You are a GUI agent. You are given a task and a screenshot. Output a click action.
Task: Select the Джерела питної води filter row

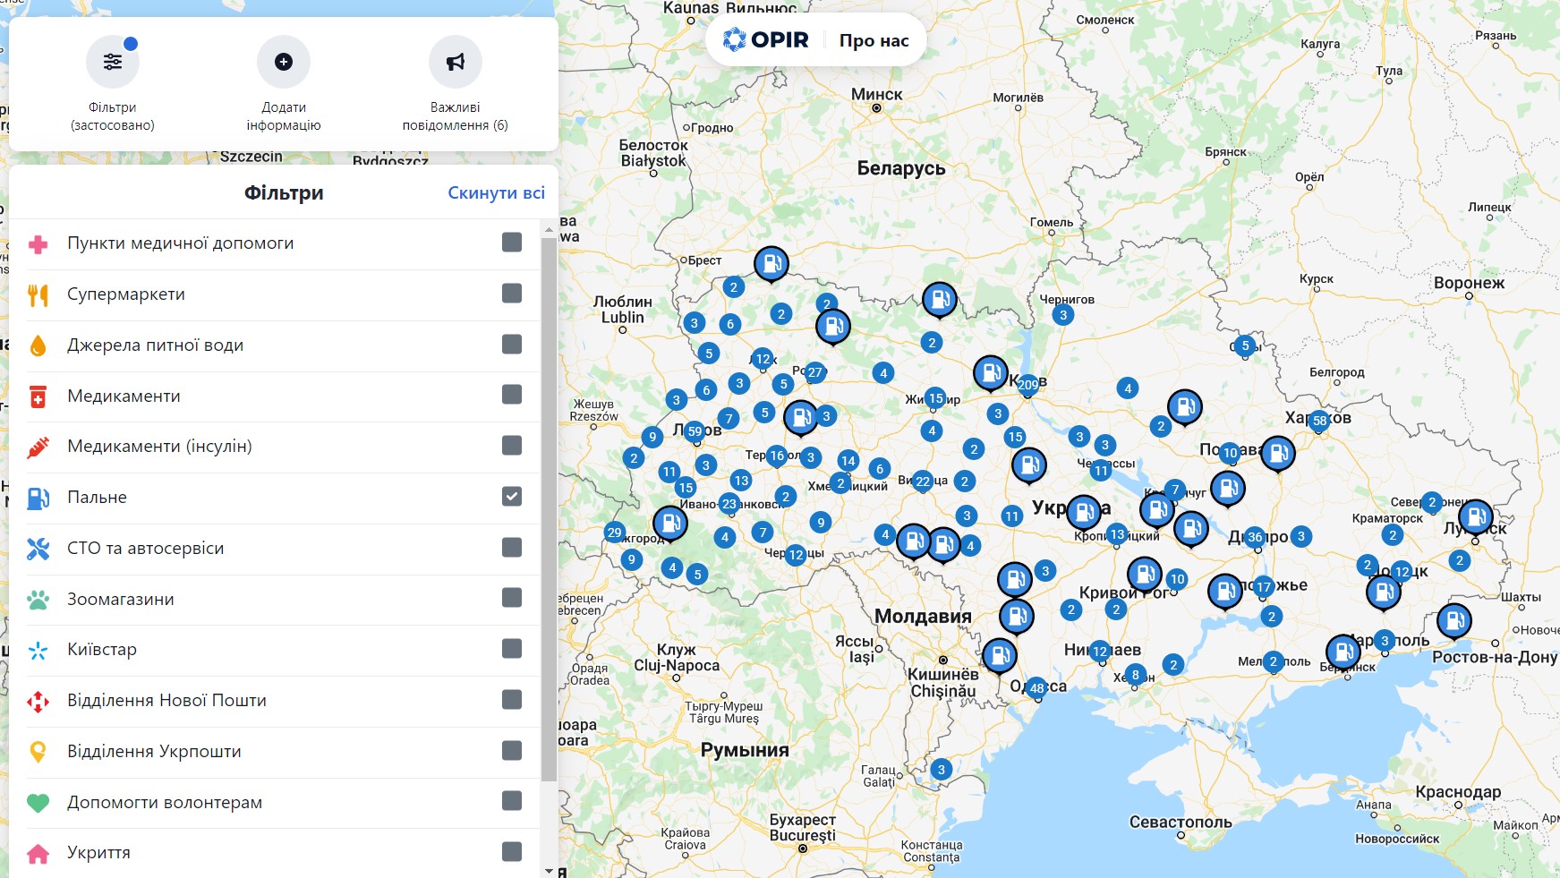[x=155, y=345]
